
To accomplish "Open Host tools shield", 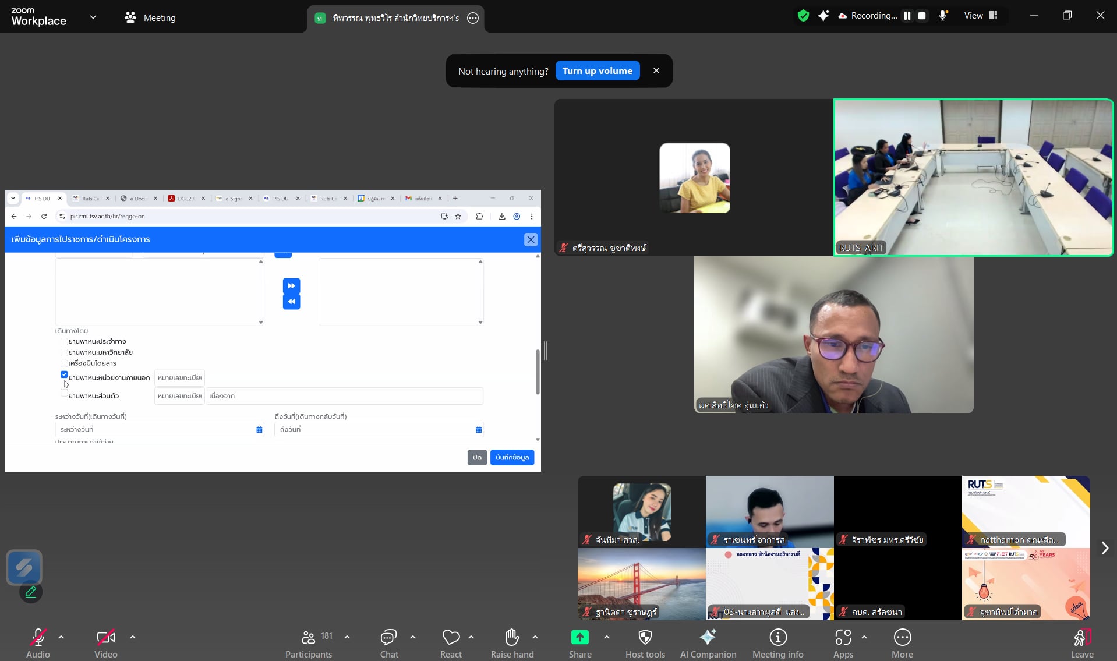I will pos(645,642).
